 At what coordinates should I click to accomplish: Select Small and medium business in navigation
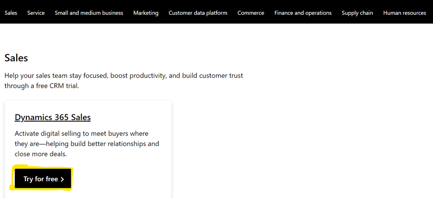89,13
